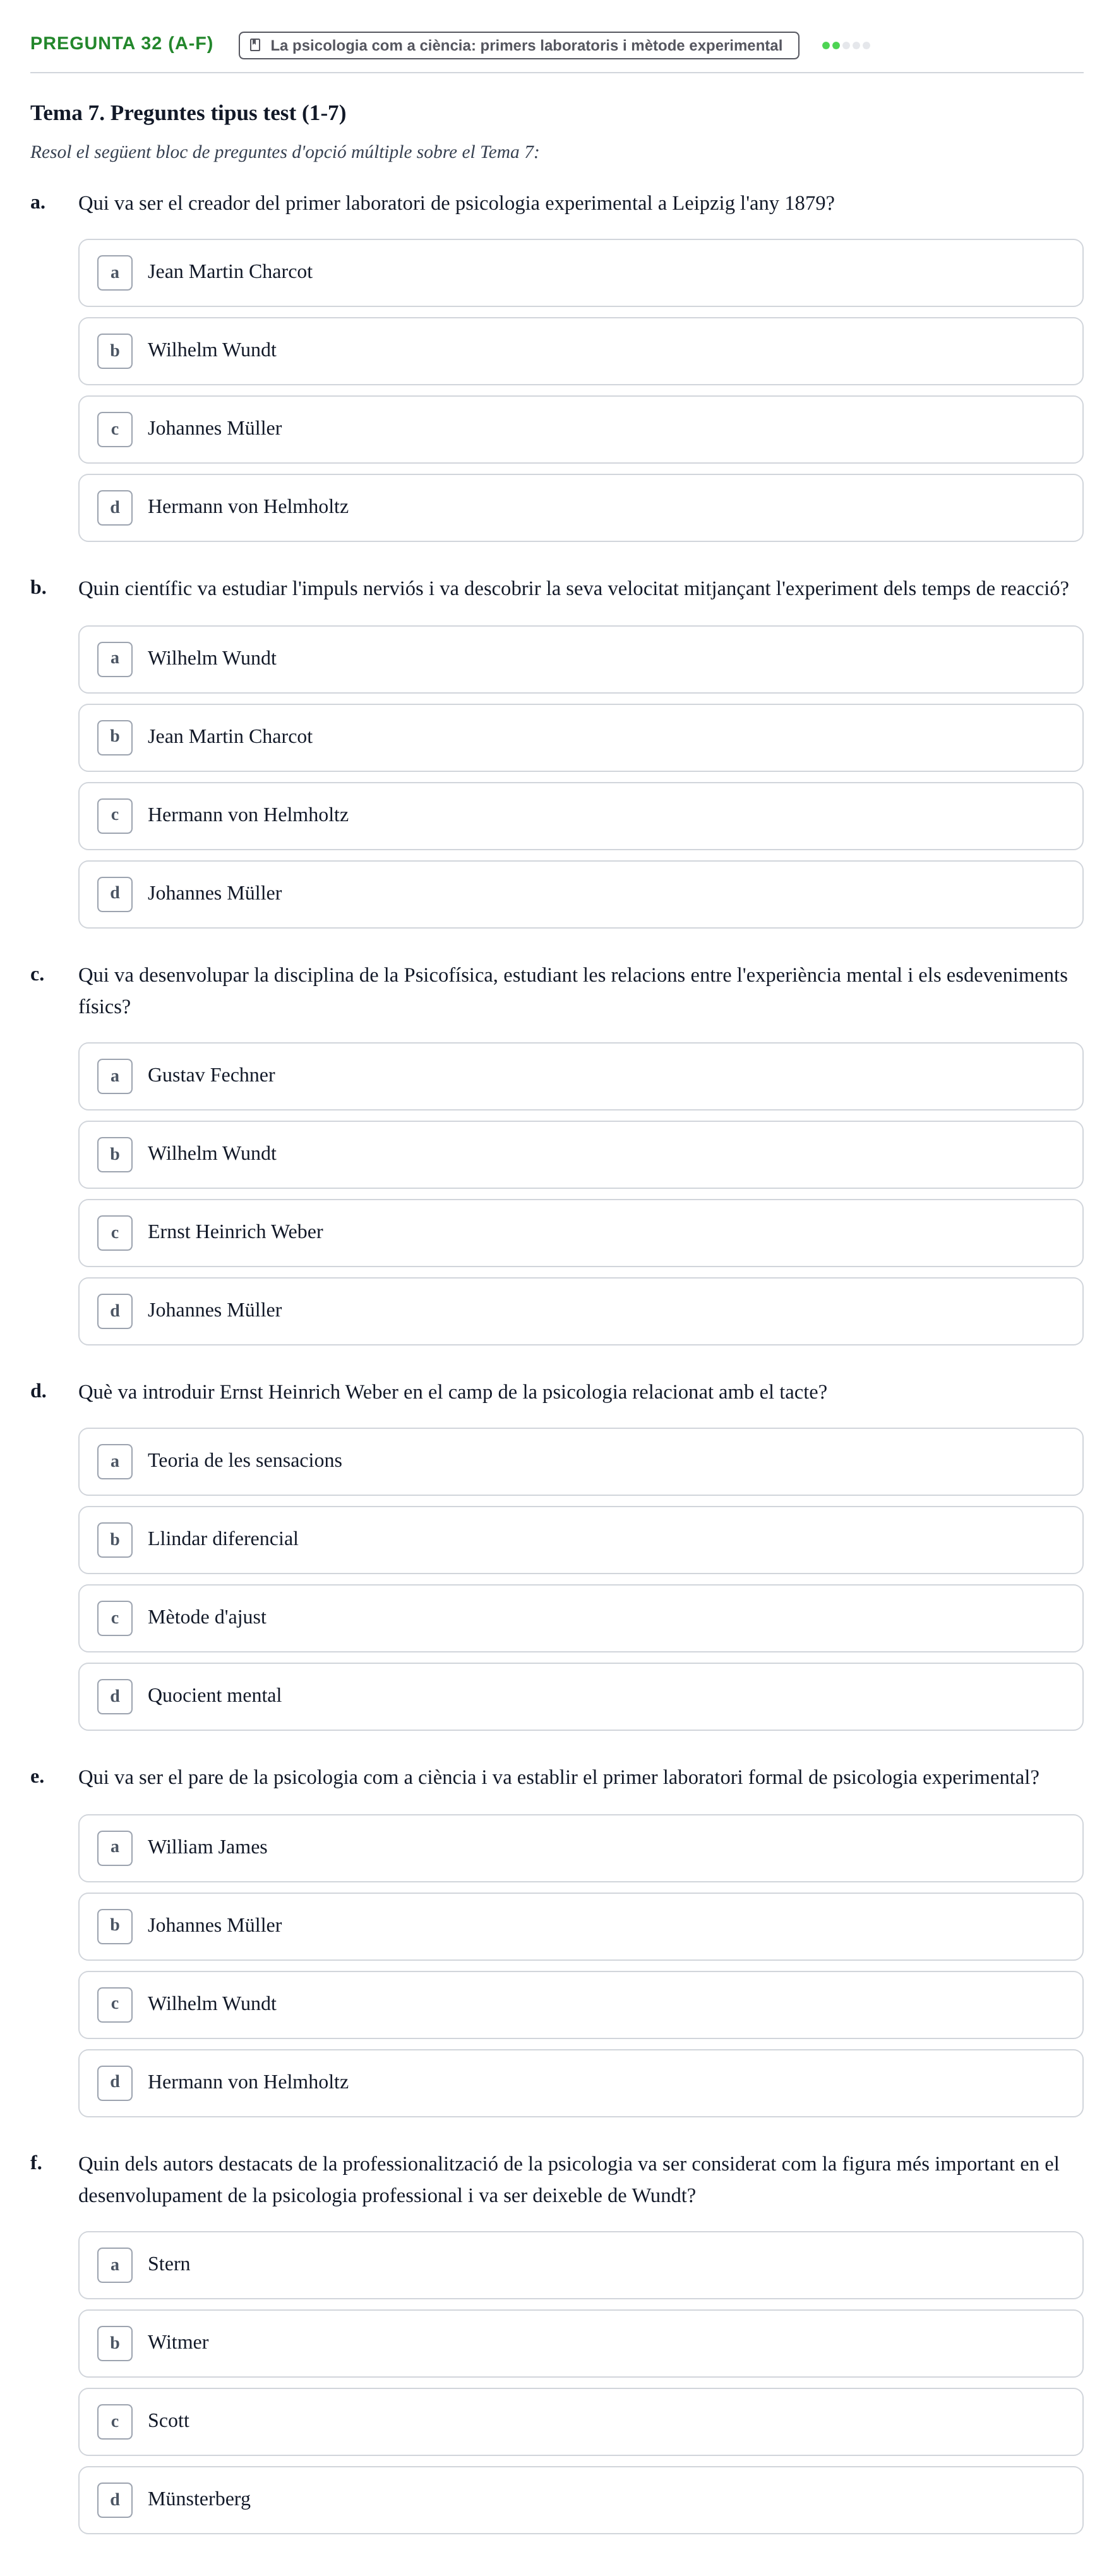Select Ernst Heinrich Weber in question c
Screen dimensions: 1114x2576
tap(580, 1233)
